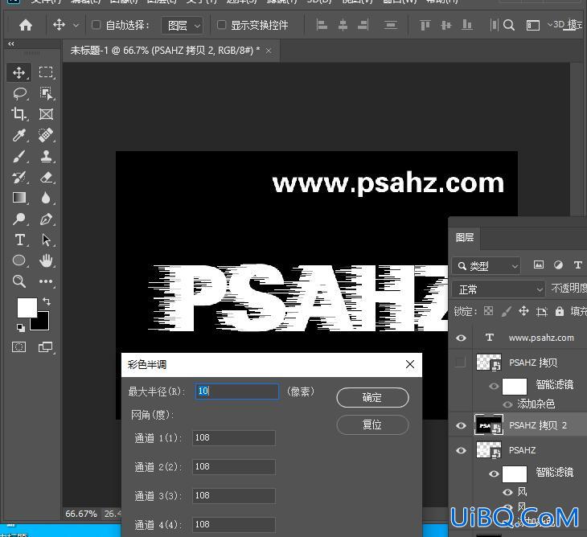Select the History Brush tool
Image resolution: width=587 pixels, height=537 pixels.
coord(19,177)
